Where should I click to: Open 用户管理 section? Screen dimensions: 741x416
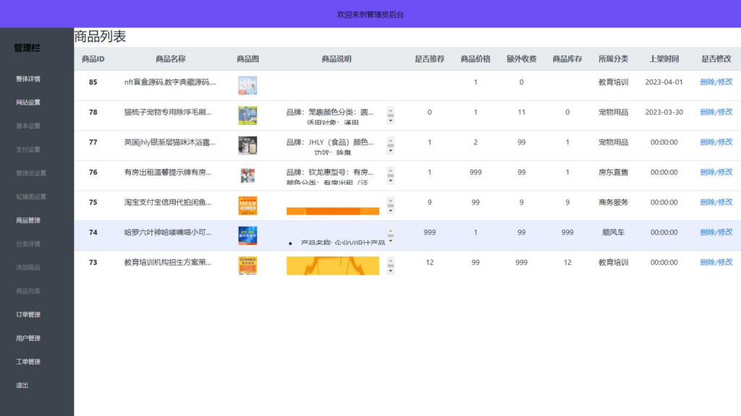point(27,338)
